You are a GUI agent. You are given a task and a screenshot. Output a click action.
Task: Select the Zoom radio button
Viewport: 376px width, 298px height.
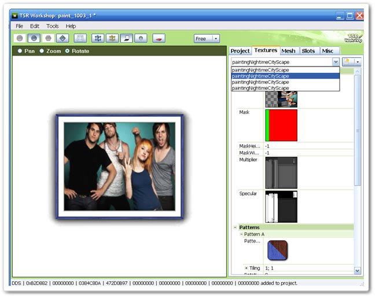[42, 51]
